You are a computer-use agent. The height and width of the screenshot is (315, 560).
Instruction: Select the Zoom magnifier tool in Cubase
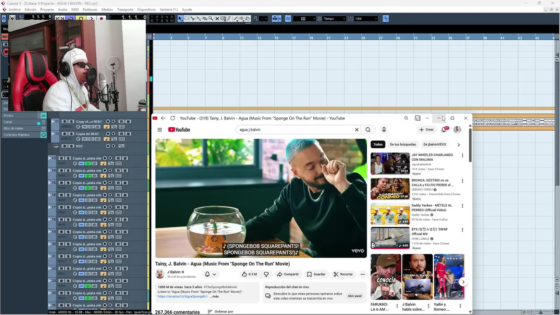[211, 19]
